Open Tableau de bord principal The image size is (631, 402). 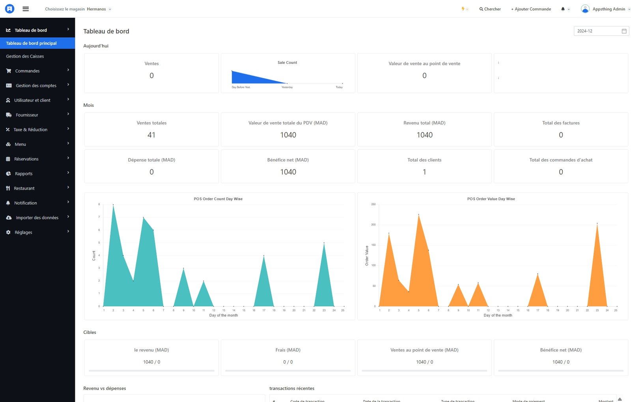coord(32,43)
